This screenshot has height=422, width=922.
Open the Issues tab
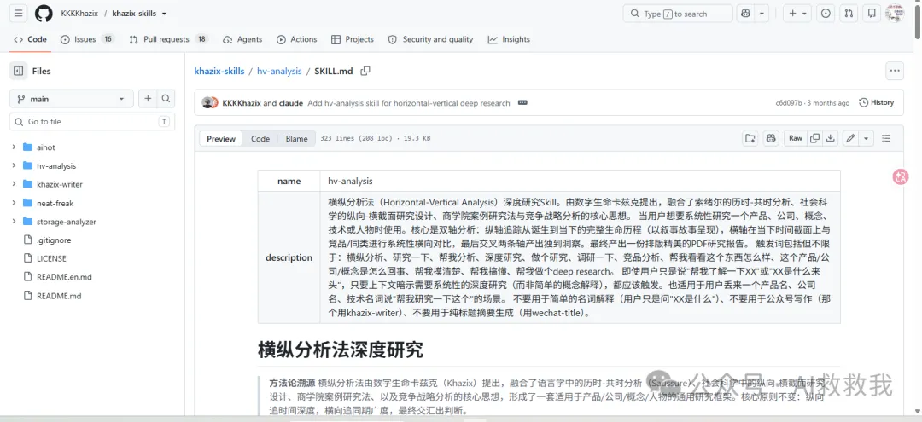coord(88,39)
